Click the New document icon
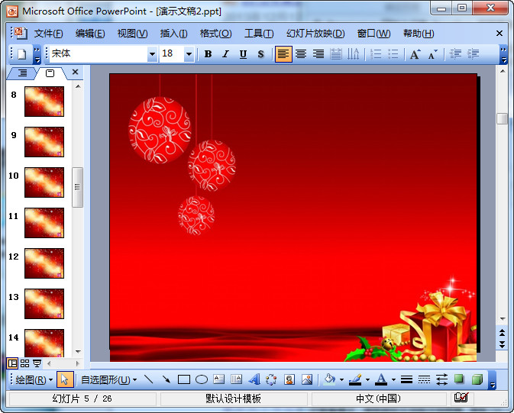The image size is (514, 413). pyautogui.click(x=21, y=54)
